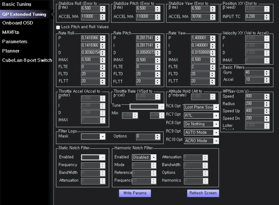Open the Filter Logs Mask dropdown
Viewport: 279px width, 205px height.
tap(93, 136)
